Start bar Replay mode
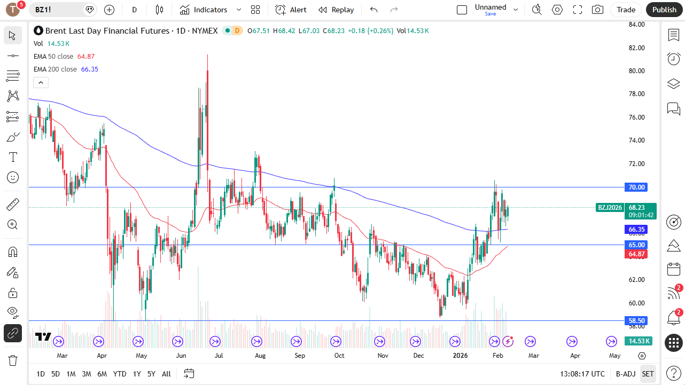Viewport: 685px width, 385px height. (336, 10)
